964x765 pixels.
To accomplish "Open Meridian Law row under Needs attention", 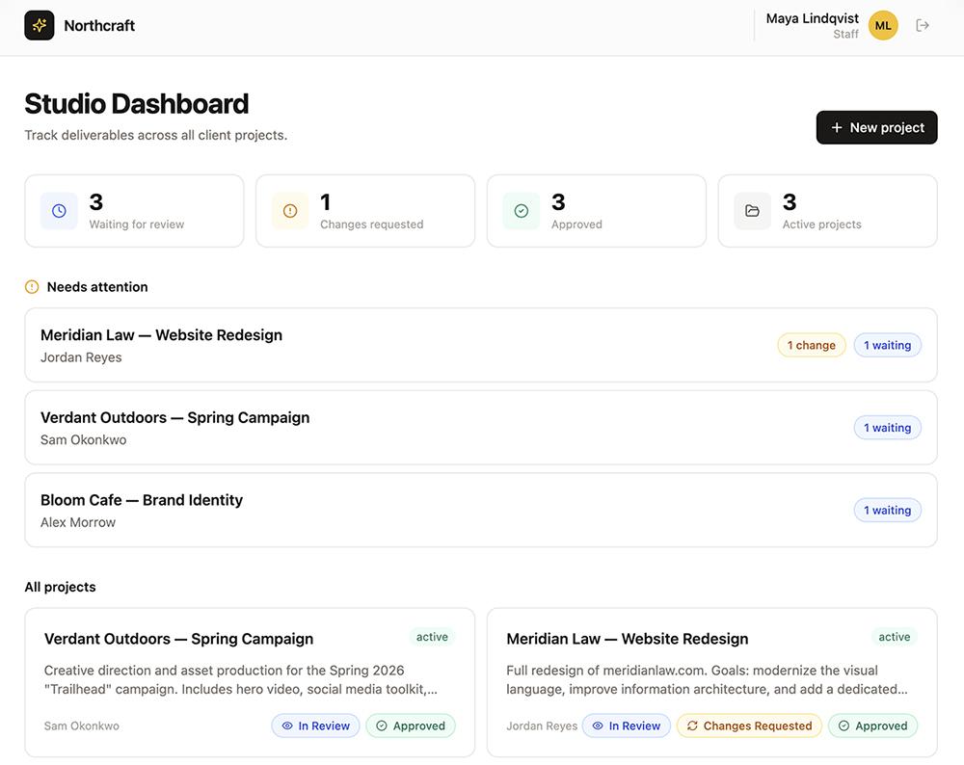I will [481, 345].
